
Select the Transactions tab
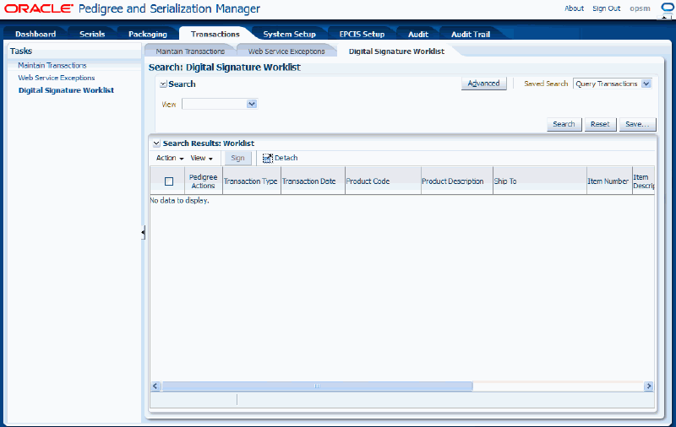[215, 34]
